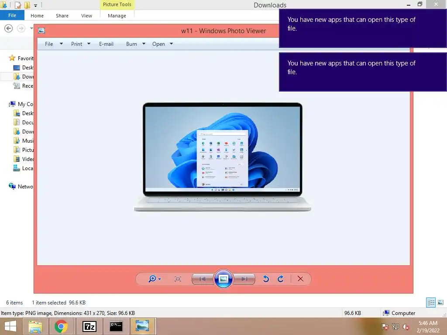Viewport: 447px width, 335px height.
Task: Open Customize Quick Access Toolbar dropdown
Action: [x=36, y=5]
